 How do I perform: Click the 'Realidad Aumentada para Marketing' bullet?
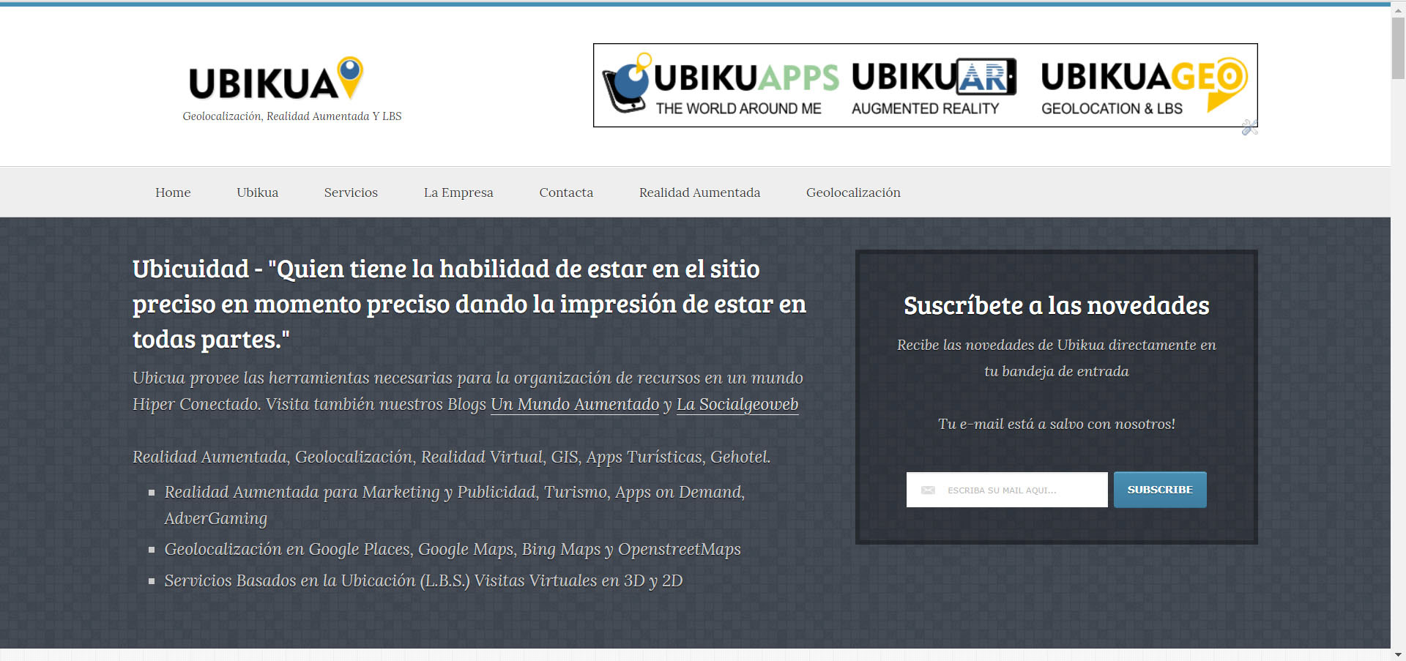(454, 505)
